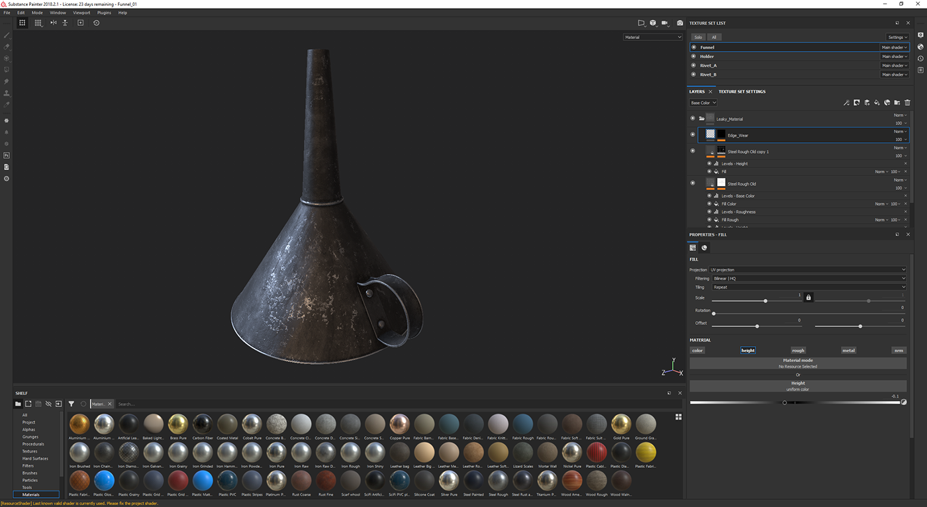Click the All button in Texture Set List
The height and width of the screenshot is (507, 927).
tap(714, 37)
